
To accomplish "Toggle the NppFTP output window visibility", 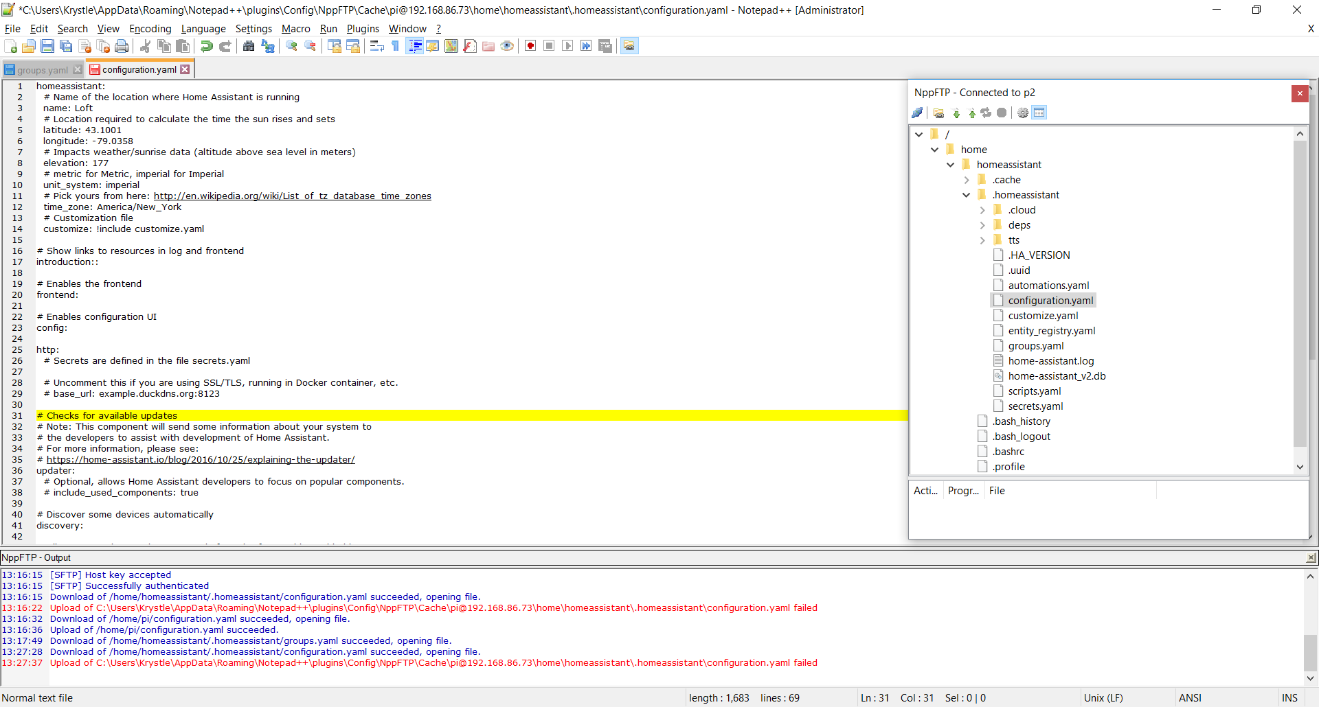I will (1039, 113).
